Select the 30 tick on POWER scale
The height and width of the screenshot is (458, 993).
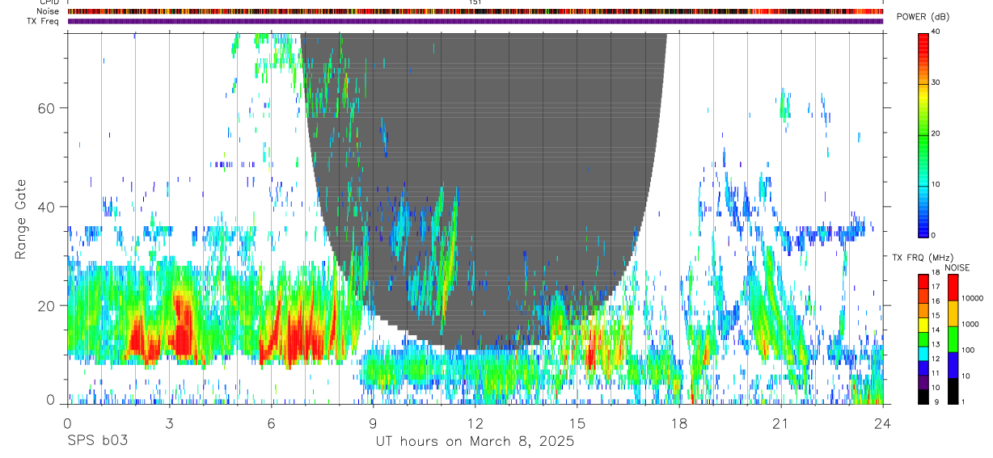(936, 82)
